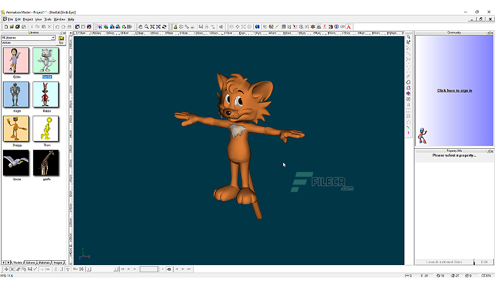Image resolution: width=495 pixels, height=287 pixels.
Task: Select the arrow Edit tool in side toolbar
Action: click(409, 37)
